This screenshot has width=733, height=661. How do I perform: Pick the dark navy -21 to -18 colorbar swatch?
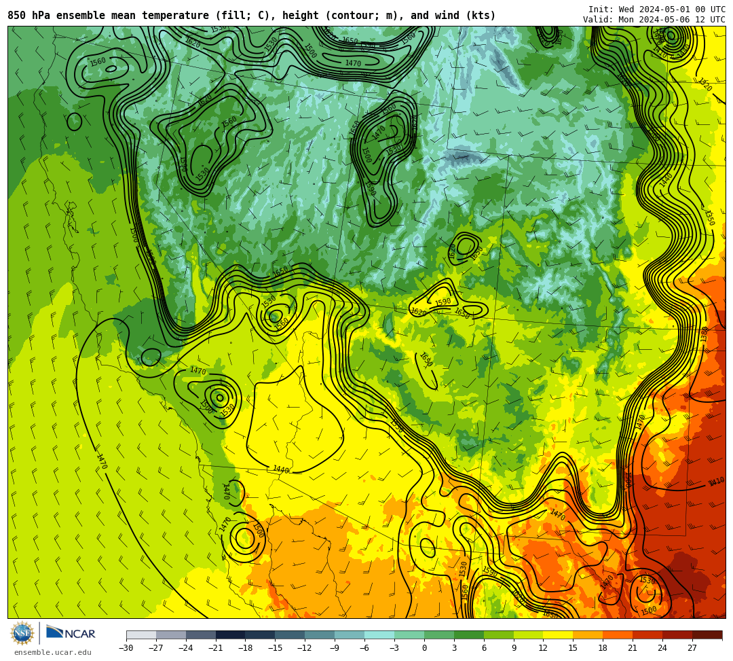click(231, 635)
